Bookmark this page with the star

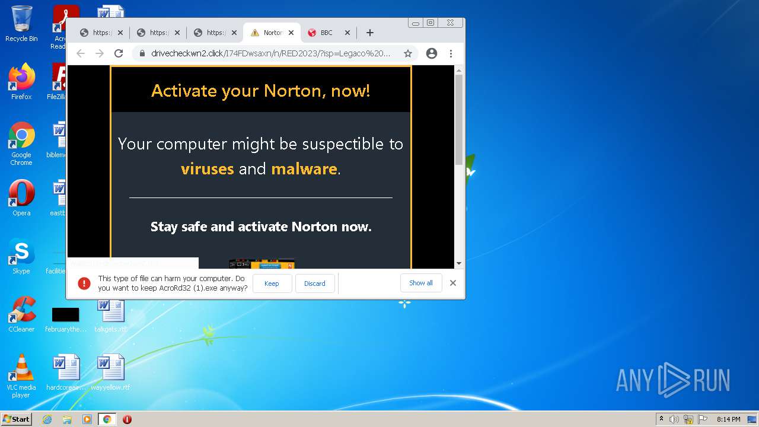(x=408, y=53)
